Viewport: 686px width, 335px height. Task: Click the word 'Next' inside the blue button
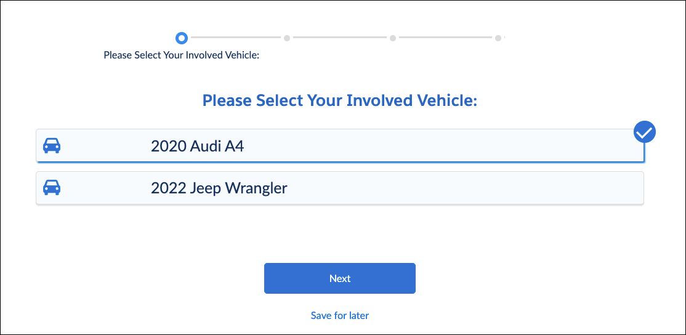coord(340,278)
